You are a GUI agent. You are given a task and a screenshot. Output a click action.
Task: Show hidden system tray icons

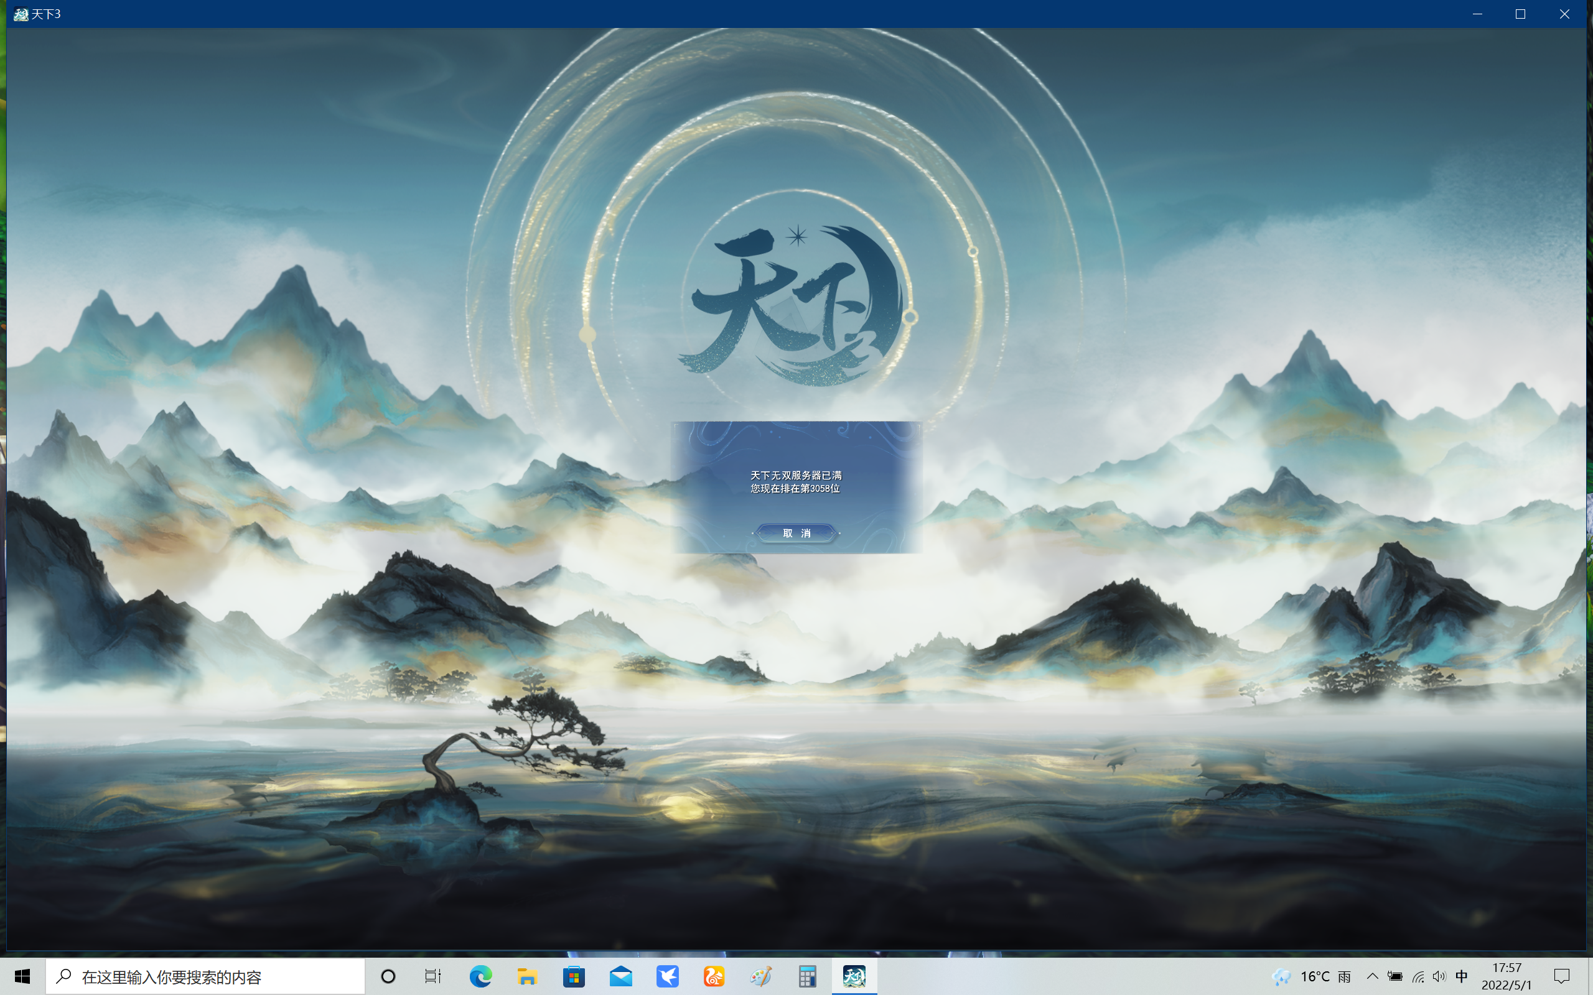tap(1373, 976)
